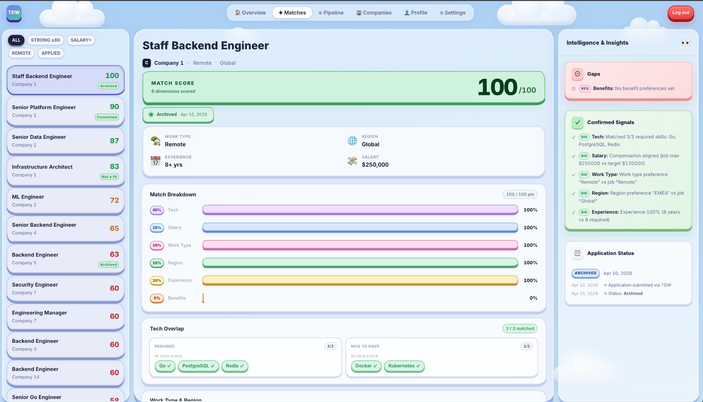The image size is (703, 402).
Task: Switch to the Companies tab
Action: pos(374,13)
